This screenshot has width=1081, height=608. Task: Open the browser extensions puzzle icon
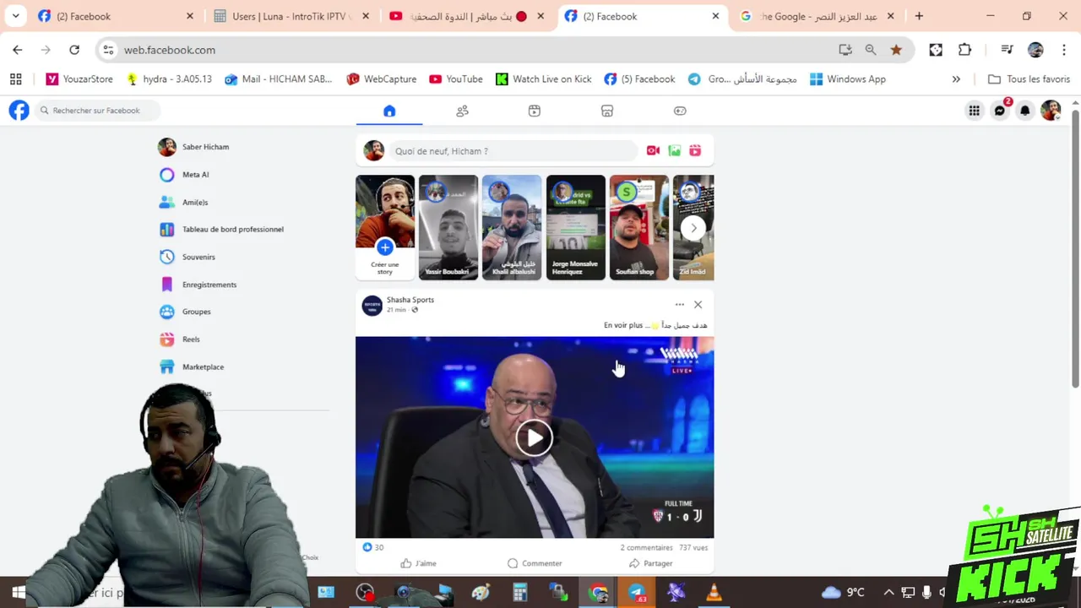click(x=964, y=50)
